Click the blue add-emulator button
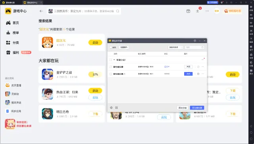The image size is (254, 144). click(197, 108)
